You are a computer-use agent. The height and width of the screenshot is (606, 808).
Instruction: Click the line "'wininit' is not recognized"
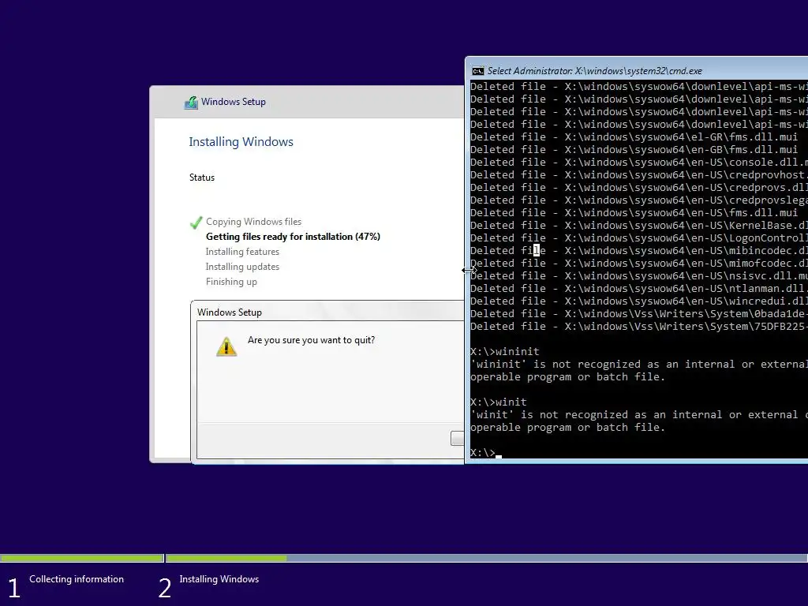pos(638,365)
